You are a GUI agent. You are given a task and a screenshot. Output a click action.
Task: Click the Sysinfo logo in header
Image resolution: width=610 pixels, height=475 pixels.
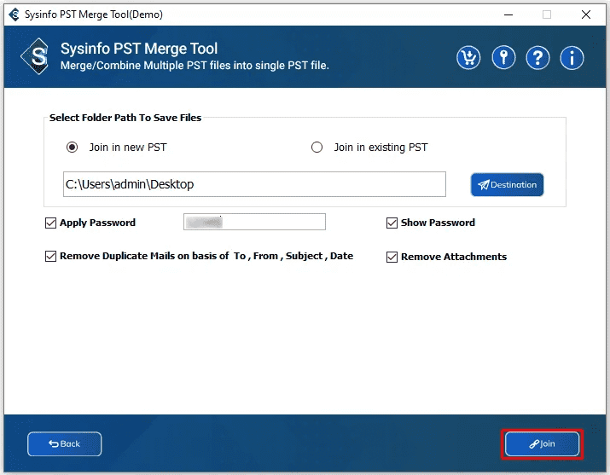[36, 56]
